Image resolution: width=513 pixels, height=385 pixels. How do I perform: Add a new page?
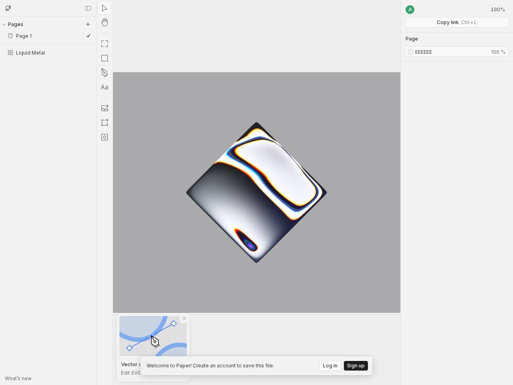88,24
